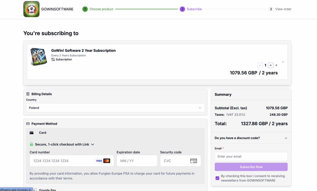Click the Visa logo in card field
This screenshot has width=317, height=191.
coord(99,161)
